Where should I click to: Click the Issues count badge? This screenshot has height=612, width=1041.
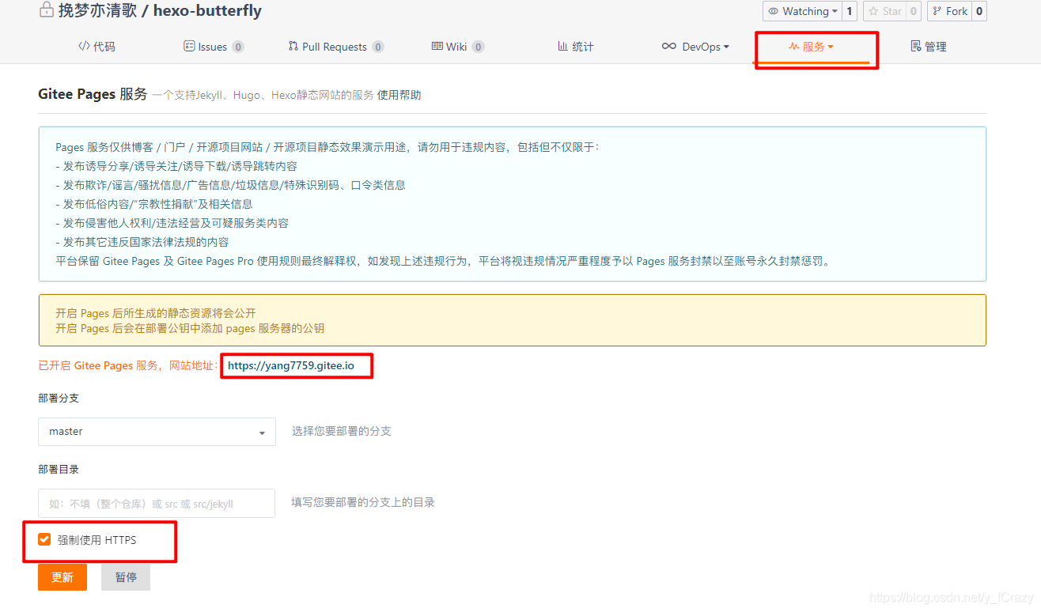238,47
